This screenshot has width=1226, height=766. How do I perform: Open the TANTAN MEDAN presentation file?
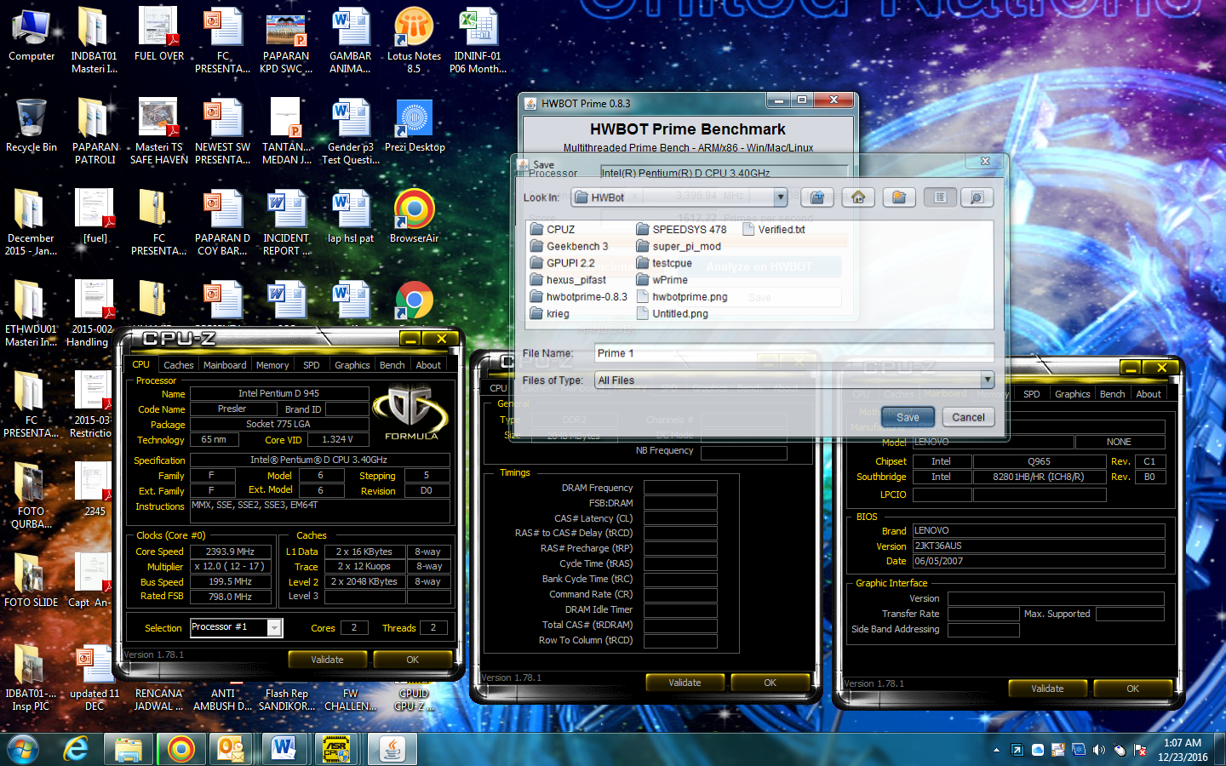(286, 131)
